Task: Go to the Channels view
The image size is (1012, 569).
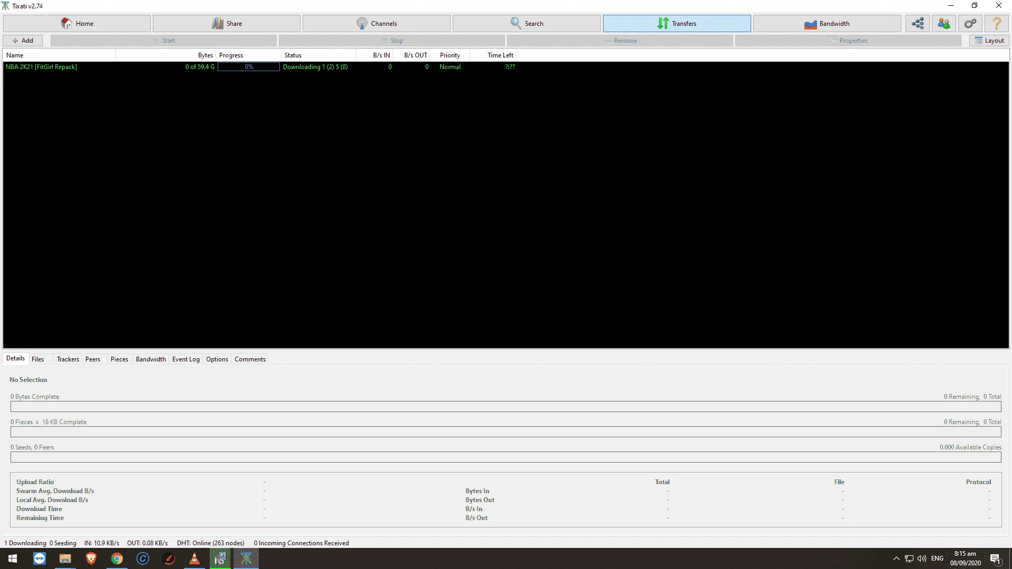Action: pos(376,23)
